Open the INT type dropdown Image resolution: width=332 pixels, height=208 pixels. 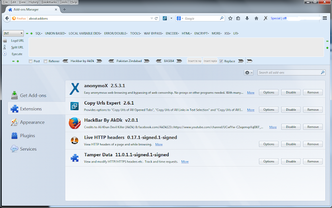click(x=13, y=33)
